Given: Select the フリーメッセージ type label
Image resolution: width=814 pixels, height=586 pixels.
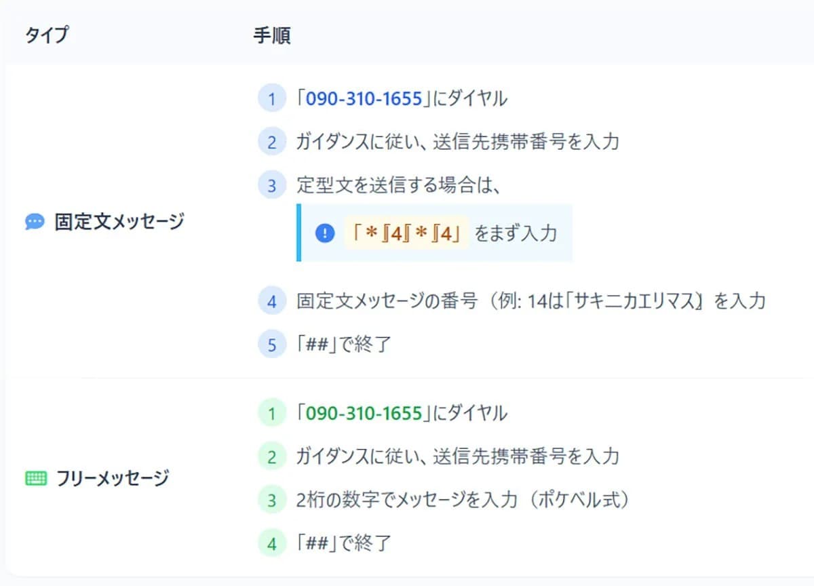Looking at the screenshot, I should [112, 479].
